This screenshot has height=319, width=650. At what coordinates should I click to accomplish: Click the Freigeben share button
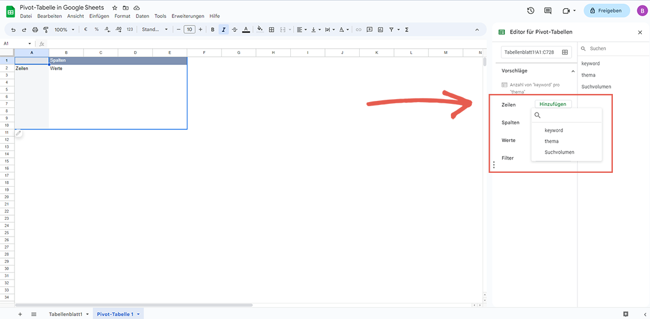[x=607, y=11]
